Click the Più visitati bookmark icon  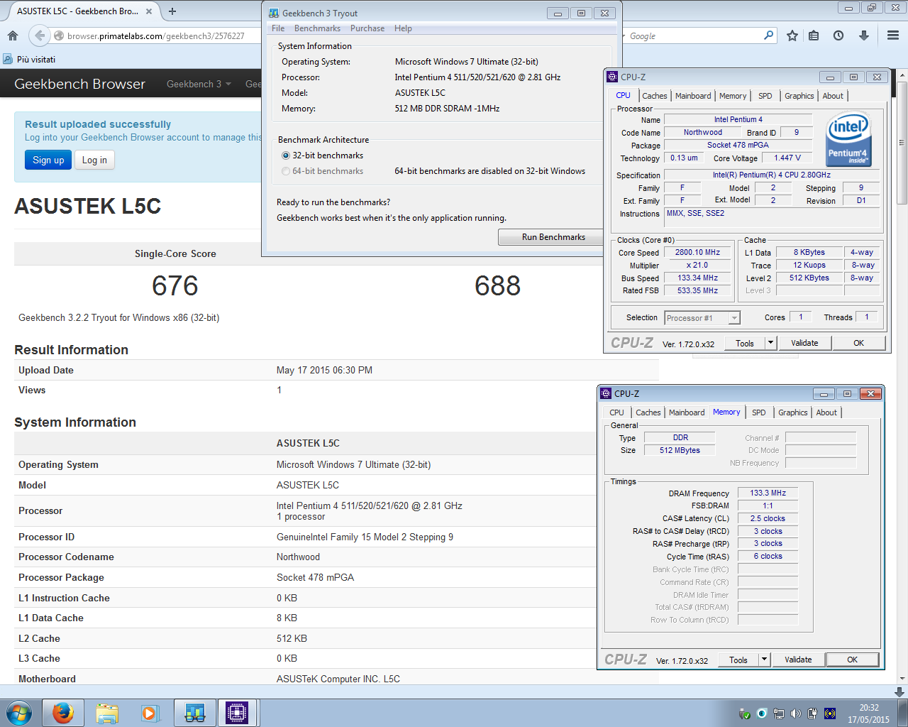pos(8,59)
